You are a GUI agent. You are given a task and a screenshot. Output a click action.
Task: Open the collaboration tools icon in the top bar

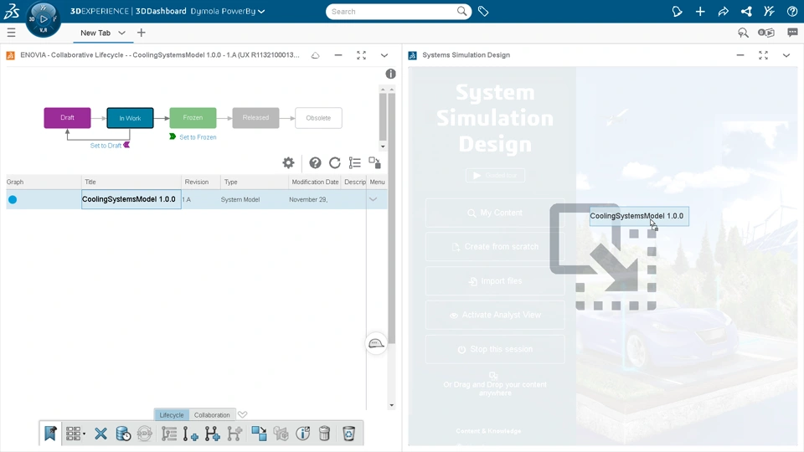[769, 11]
